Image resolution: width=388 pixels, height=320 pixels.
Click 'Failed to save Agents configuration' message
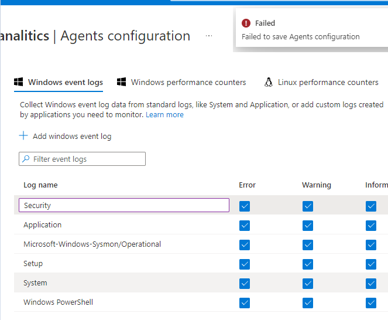300,37
